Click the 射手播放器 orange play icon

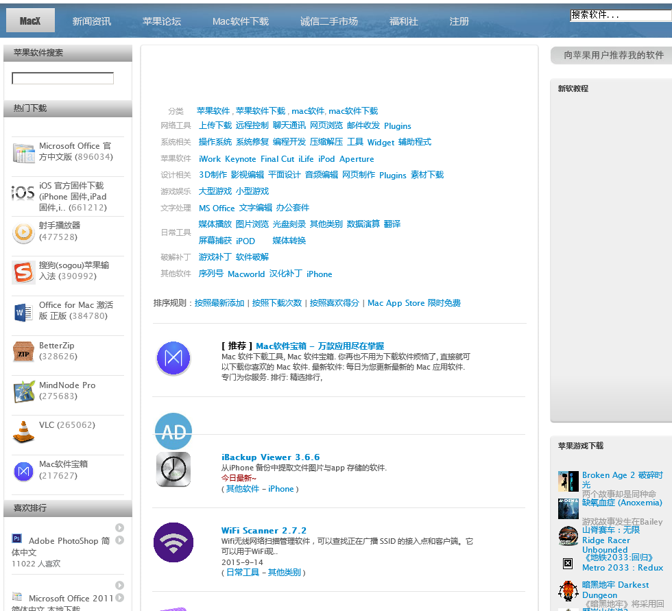click(23, 232)
